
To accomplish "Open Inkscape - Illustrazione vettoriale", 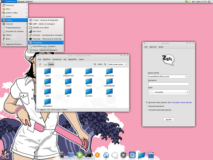I will click(x=46, y=39).
